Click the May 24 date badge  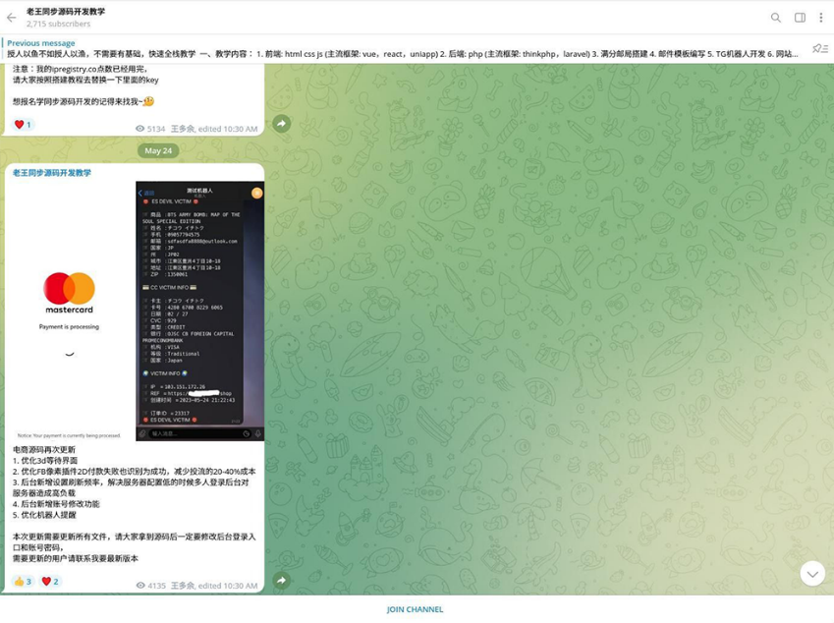click(158, 150)
